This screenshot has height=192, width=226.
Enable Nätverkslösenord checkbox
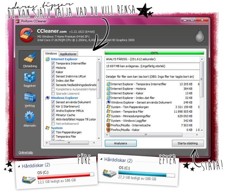pyautogui.click(x=53, y=124)
